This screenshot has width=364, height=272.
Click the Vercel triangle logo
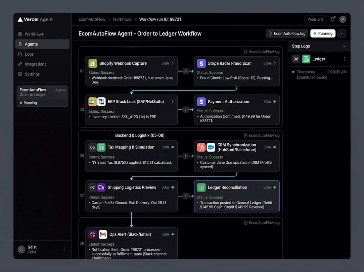pos(20,20)
